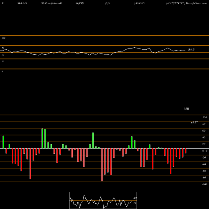Screen dimensions: 209x209
Task: Click the 50 level label on RSI axis
Action: click(x=3, y=55)
